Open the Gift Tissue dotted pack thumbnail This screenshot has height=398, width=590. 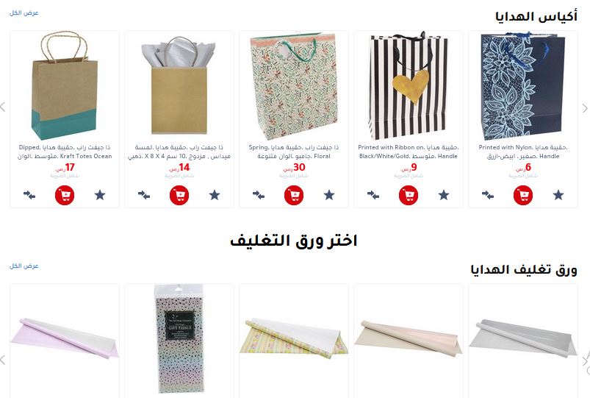[x=179, y=339]
